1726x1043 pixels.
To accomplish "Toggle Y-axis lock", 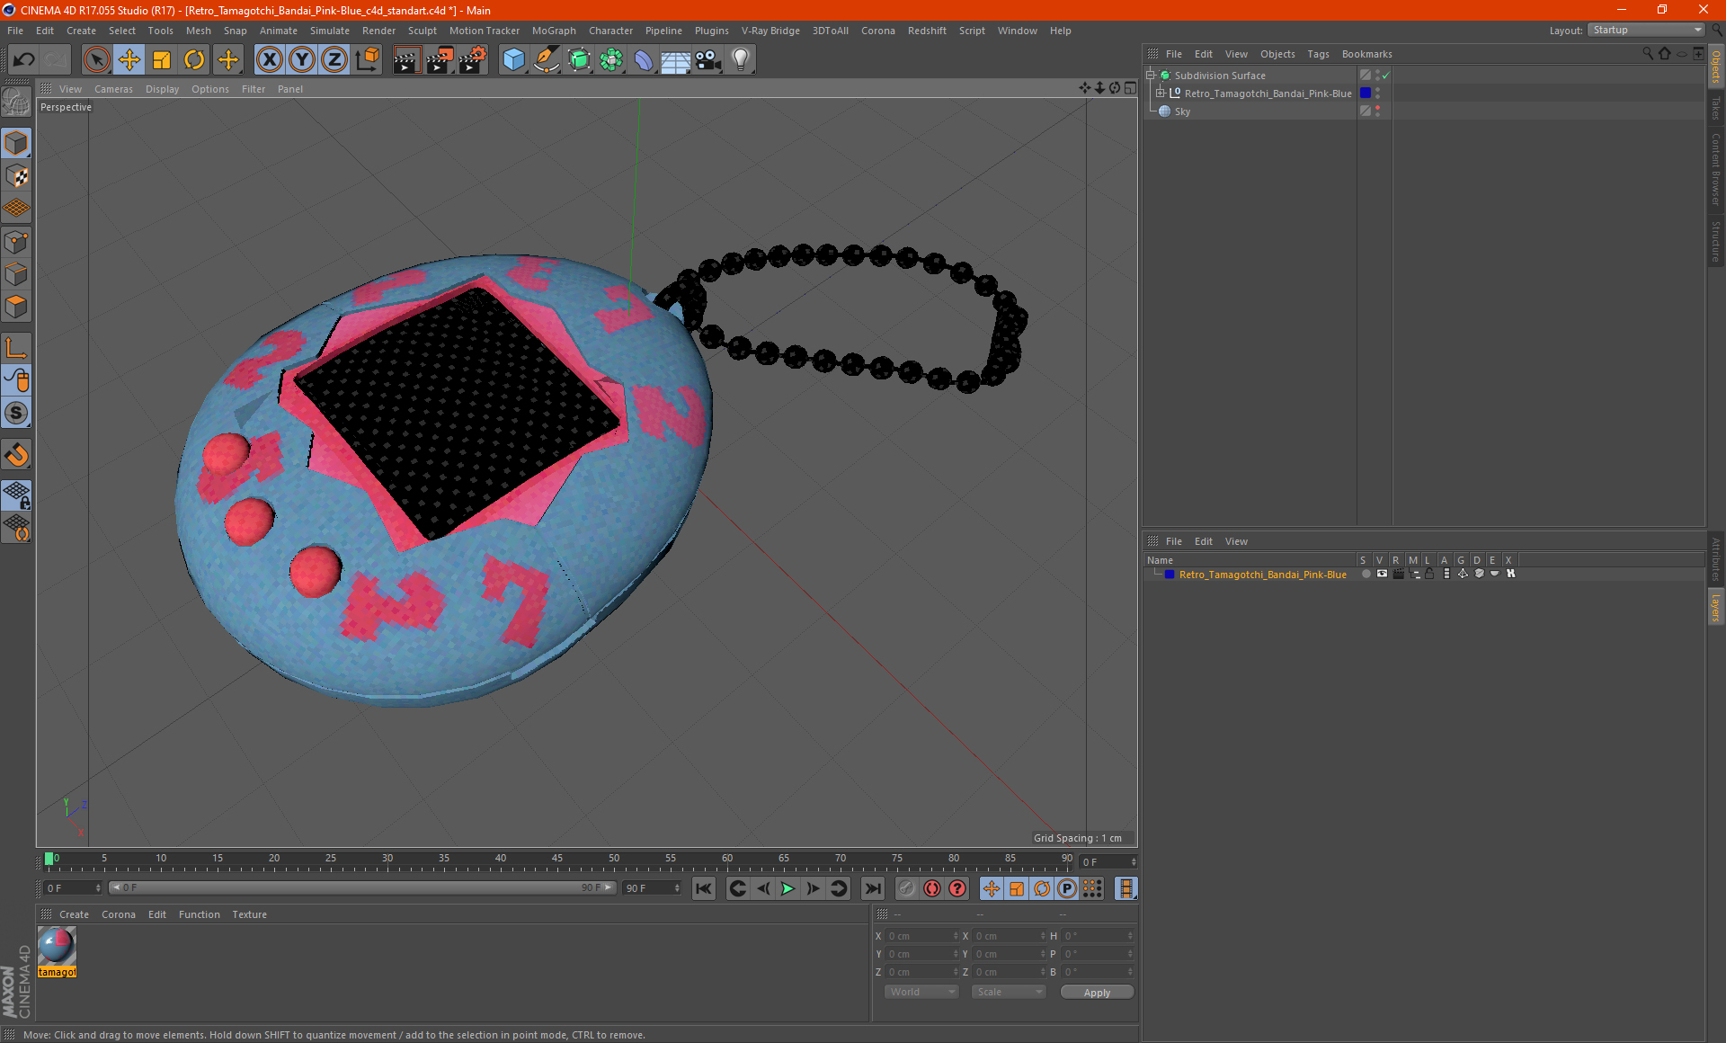I will (x=302, y=59).
